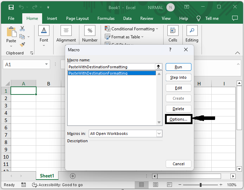Switch to the Page Layout tab

coord(77,18)
